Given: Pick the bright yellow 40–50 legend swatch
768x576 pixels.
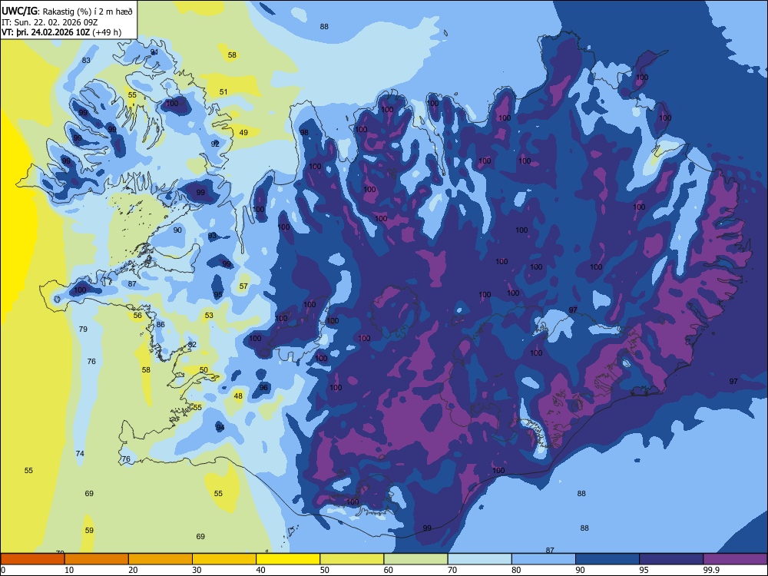Looking at the screenshot, I should (288, 559).
